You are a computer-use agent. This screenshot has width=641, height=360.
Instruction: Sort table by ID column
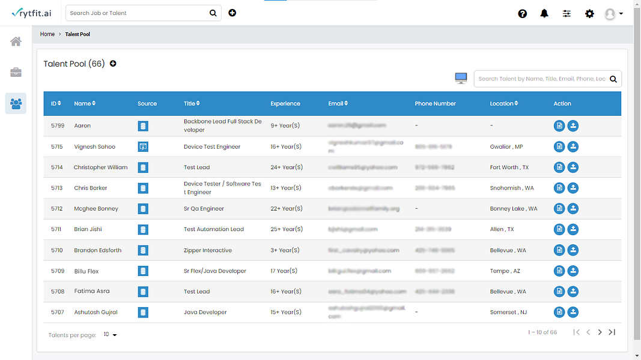56,104
